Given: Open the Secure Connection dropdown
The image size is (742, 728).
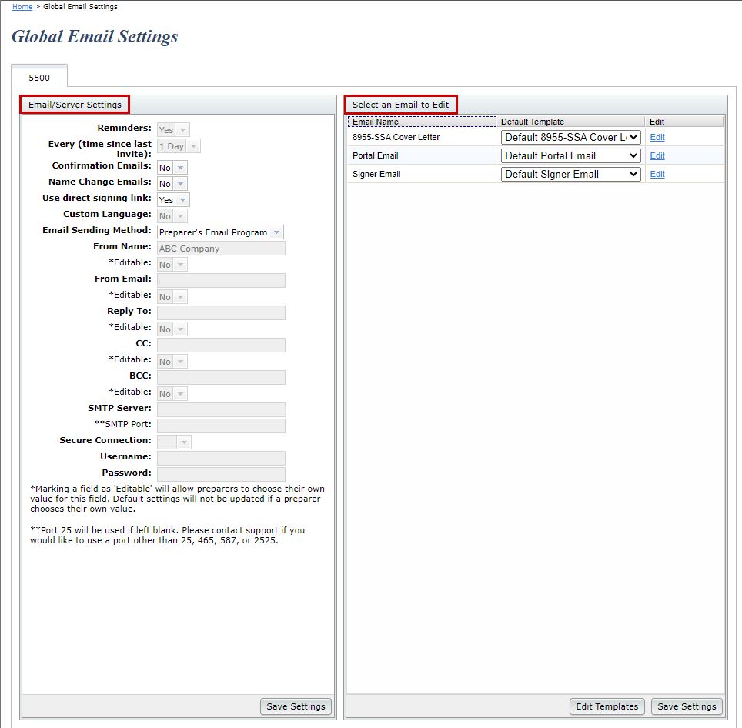Looking at the screenshot, I should (x=174, y=442).
